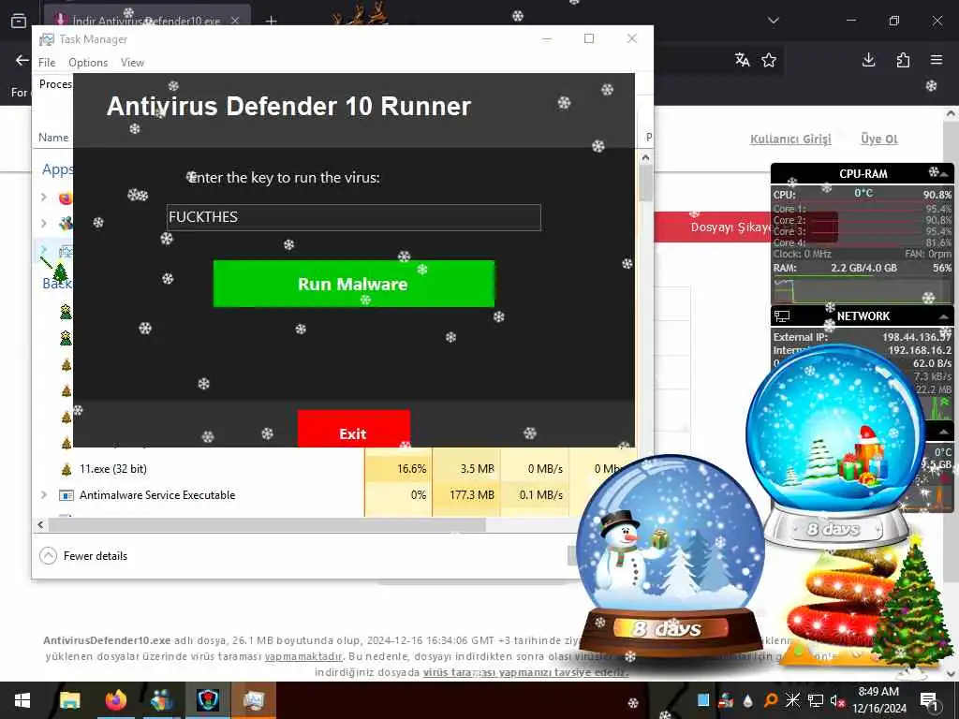Open Firefox View icon at top left
This screenshot has height=719, width=959.
(19, 21)
